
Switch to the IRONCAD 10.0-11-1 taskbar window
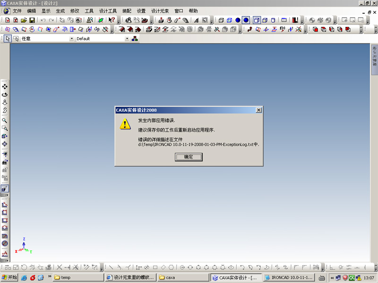coord(289,277)
